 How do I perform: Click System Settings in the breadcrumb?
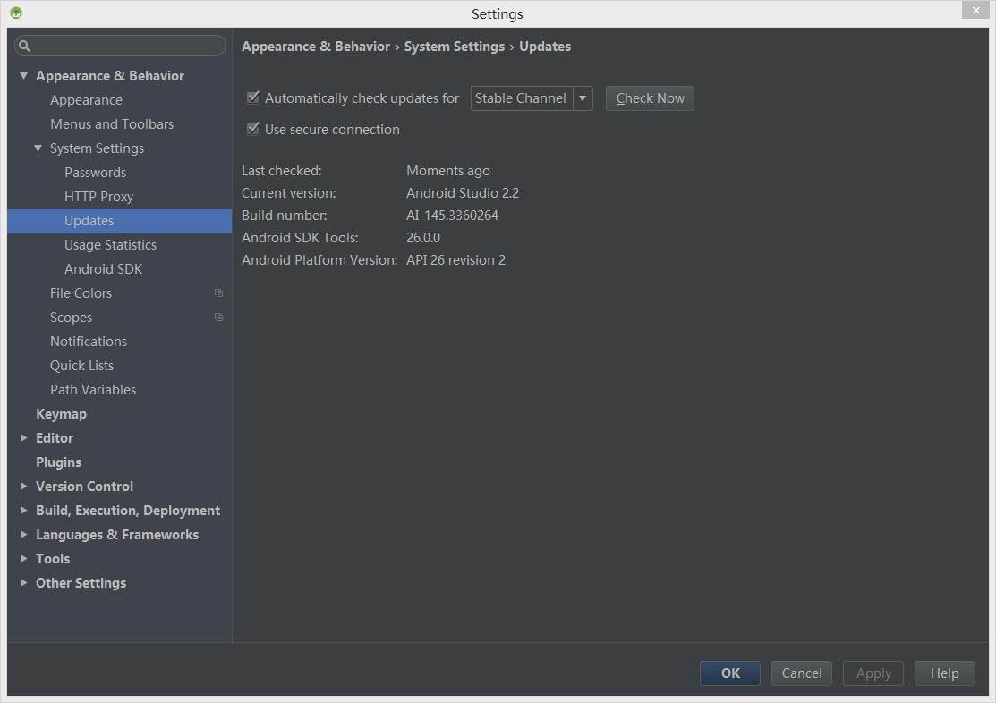tap(455, 47)
